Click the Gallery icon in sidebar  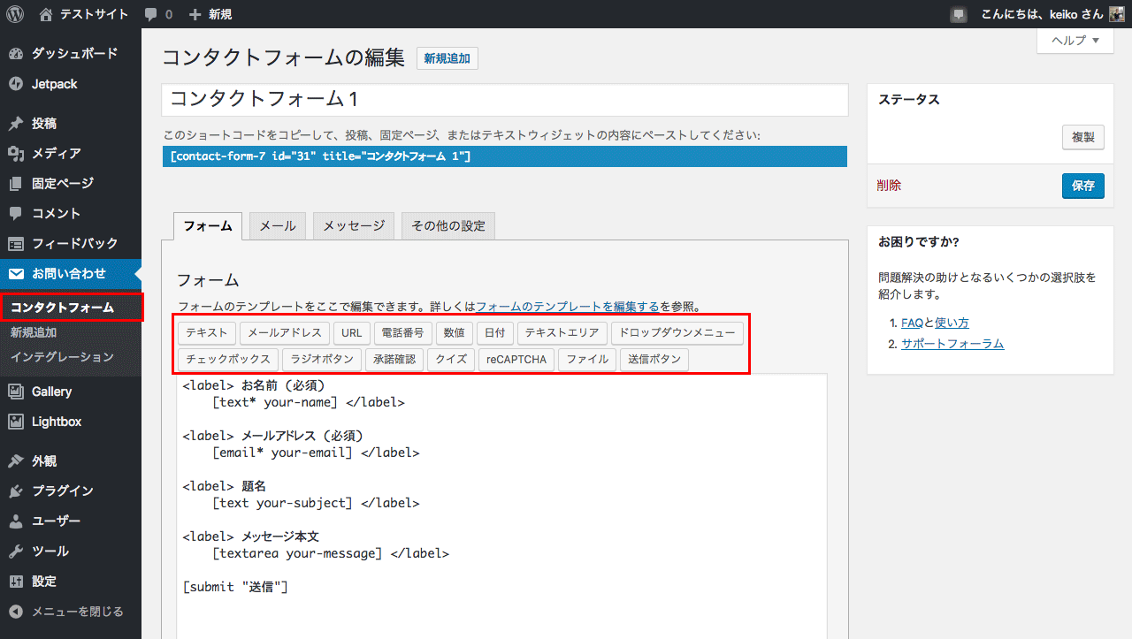click(16, 392)
